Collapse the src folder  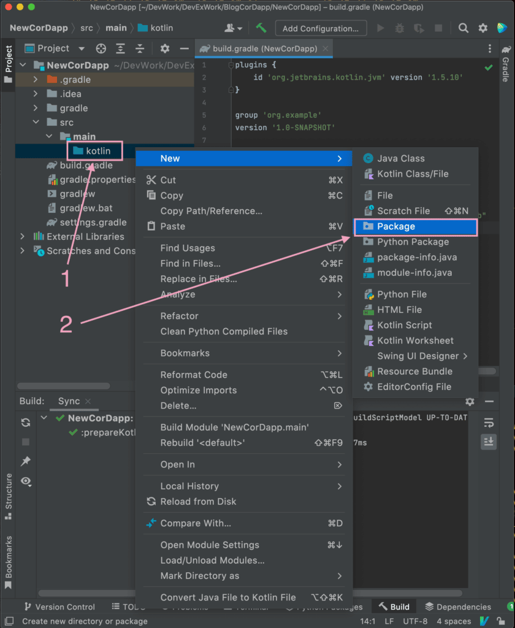(x=36, y=122)
